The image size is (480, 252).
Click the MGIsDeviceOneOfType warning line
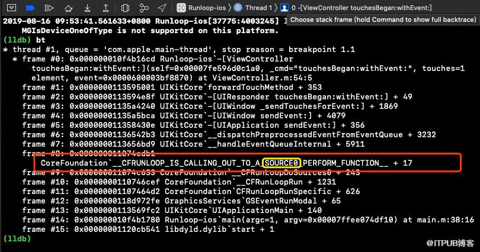(150, 31)
